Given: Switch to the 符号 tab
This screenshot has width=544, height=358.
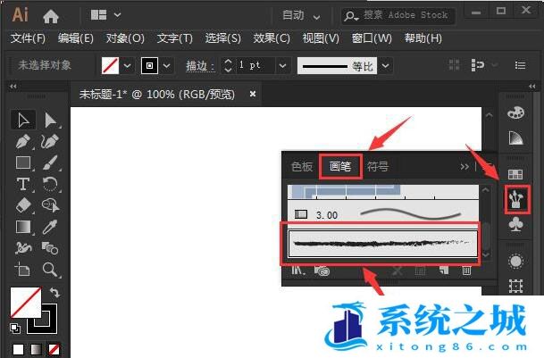Looking at the screenshot, I should click(x=378, y=167).
